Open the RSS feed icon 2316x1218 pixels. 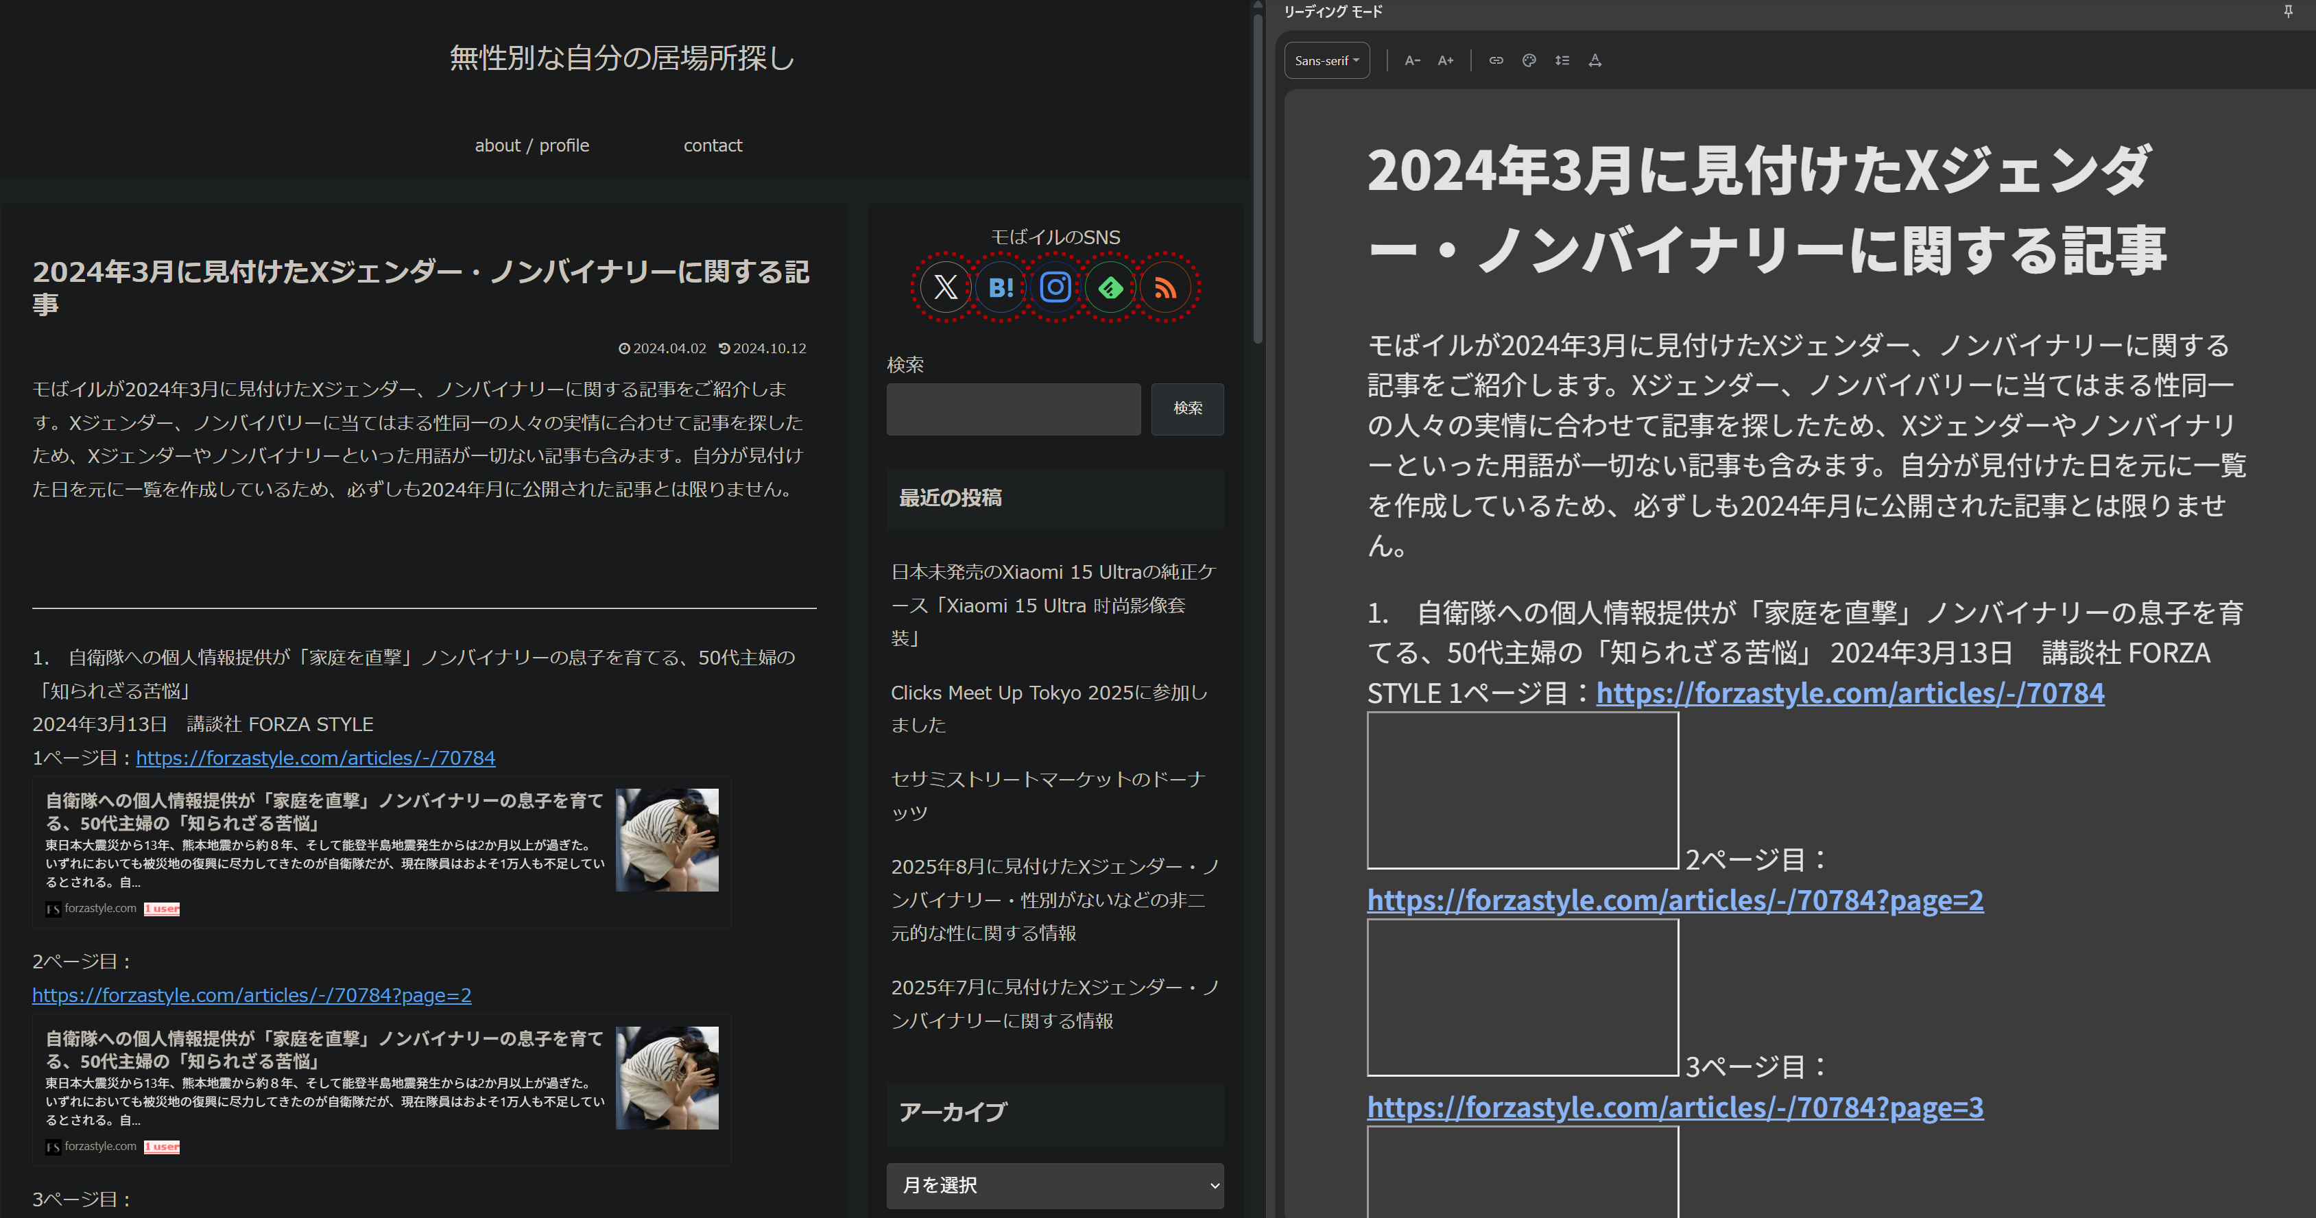click(1165, 287)
